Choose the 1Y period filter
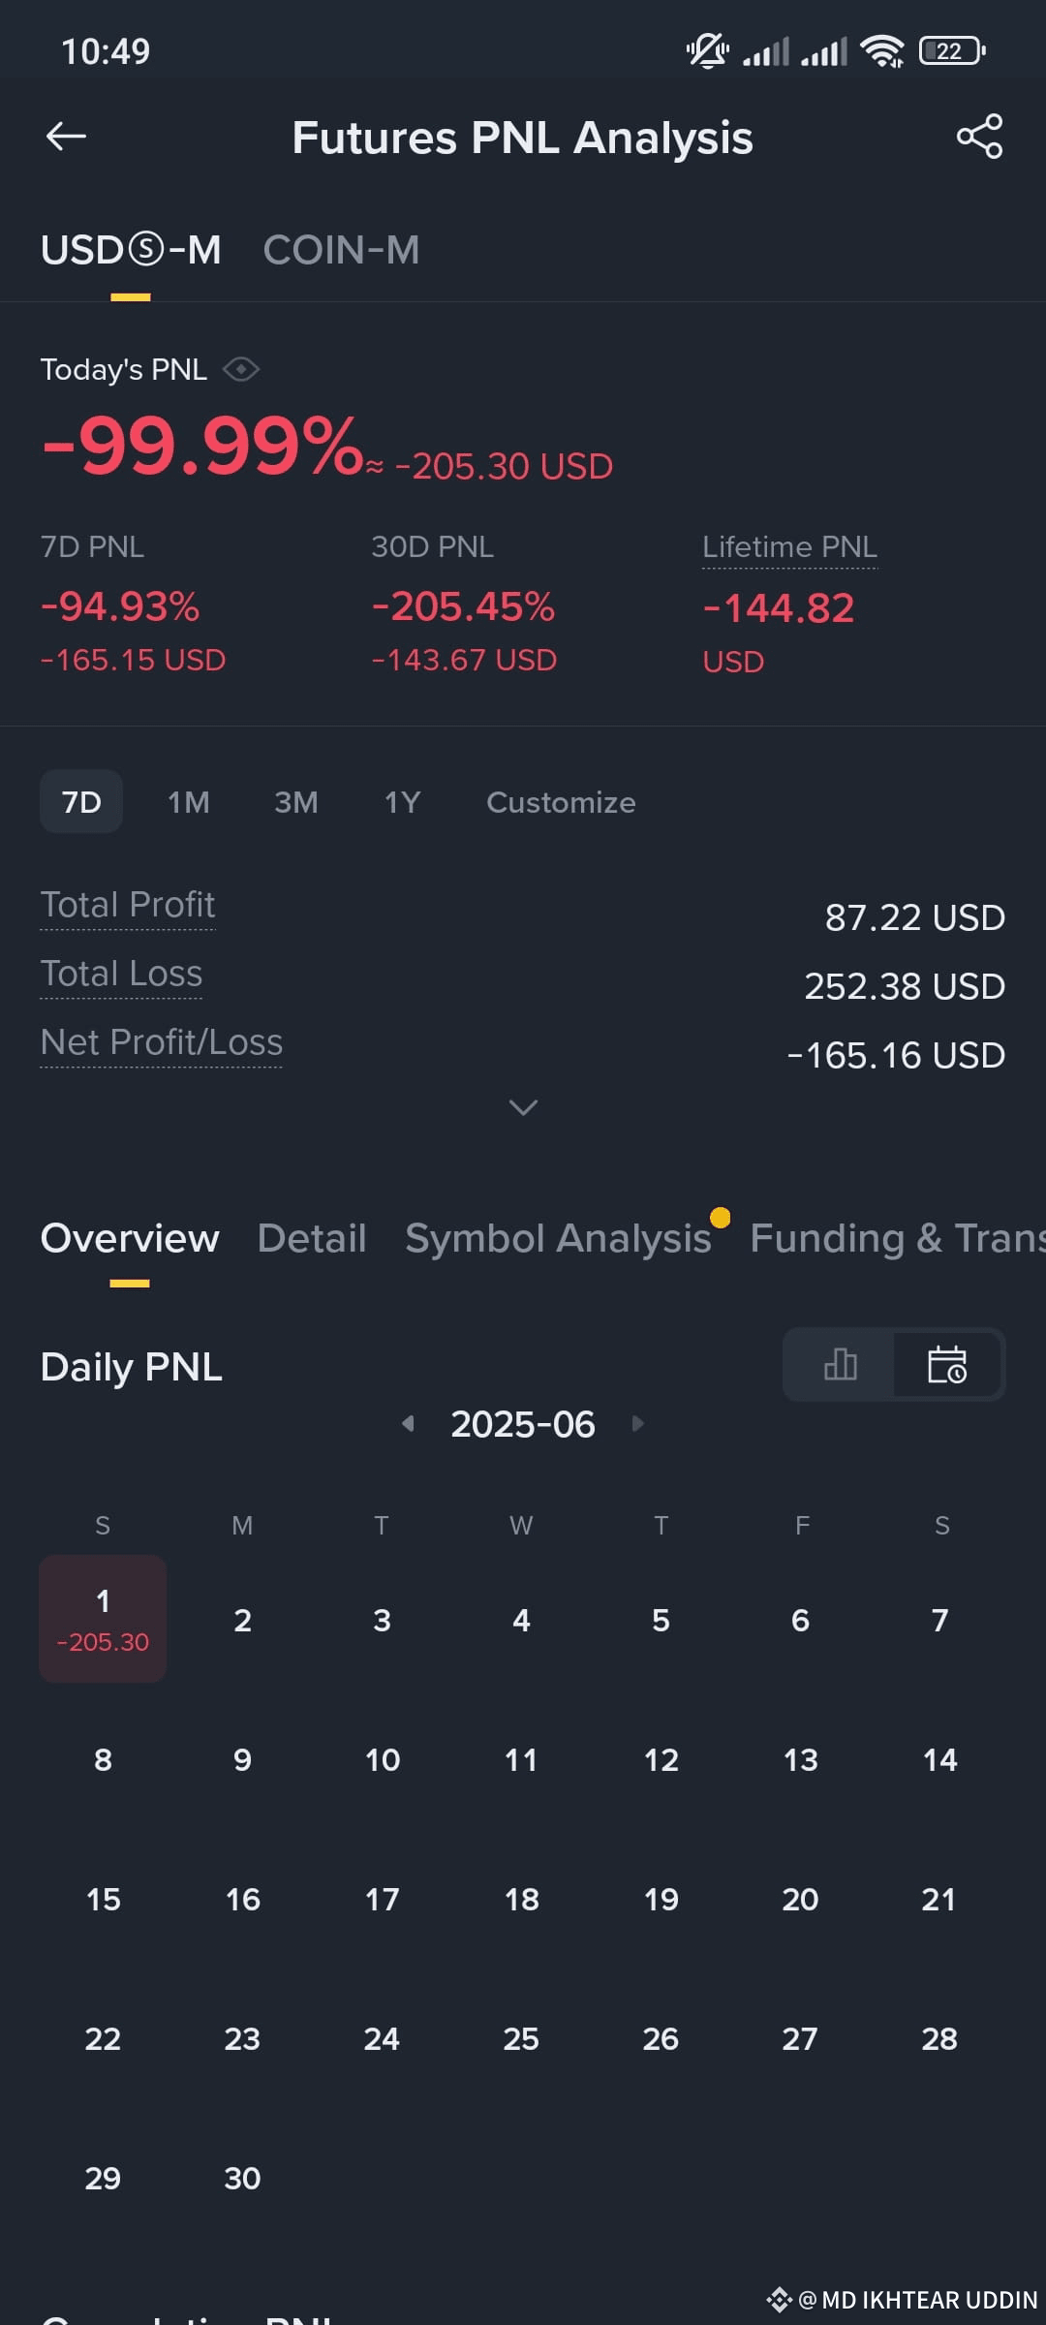This screenshot has height=2325, width=1046. click(x=402, y=802)
